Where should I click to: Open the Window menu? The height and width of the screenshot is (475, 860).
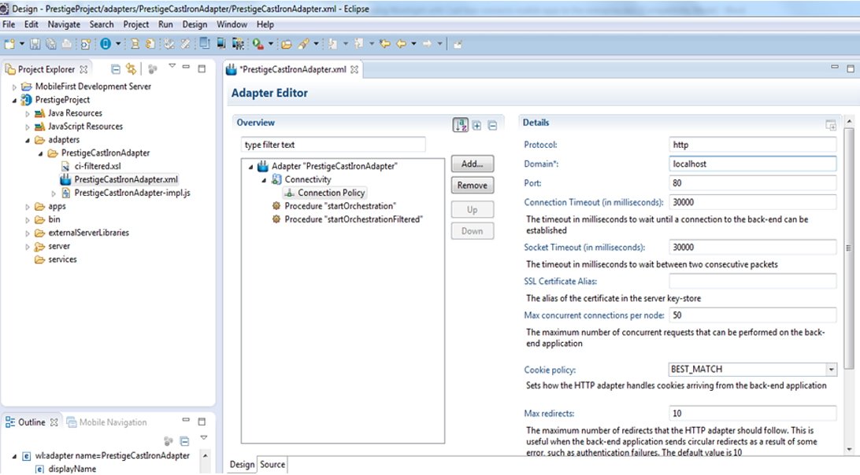pyautogui.click(x=232, y=24)
